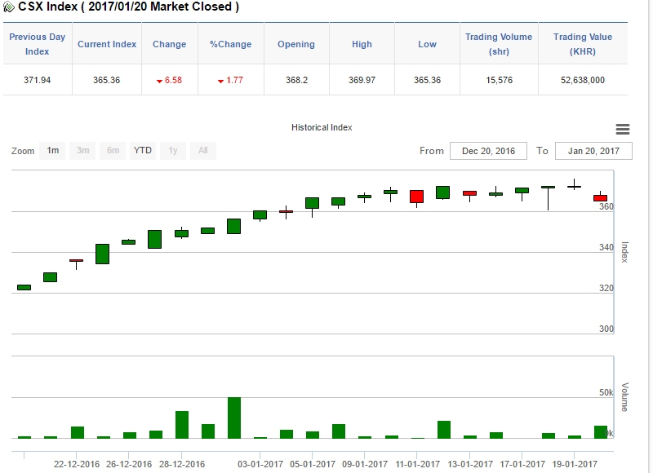Viewport: 653px width, 473px height.
Task: Open the chart hamburger export menu
Action: coord(623,130)
